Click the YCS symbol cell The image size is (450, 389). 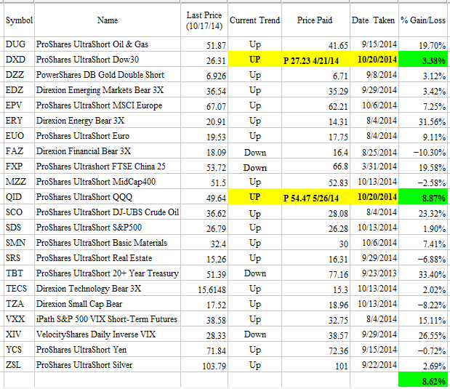pos(19,350)
